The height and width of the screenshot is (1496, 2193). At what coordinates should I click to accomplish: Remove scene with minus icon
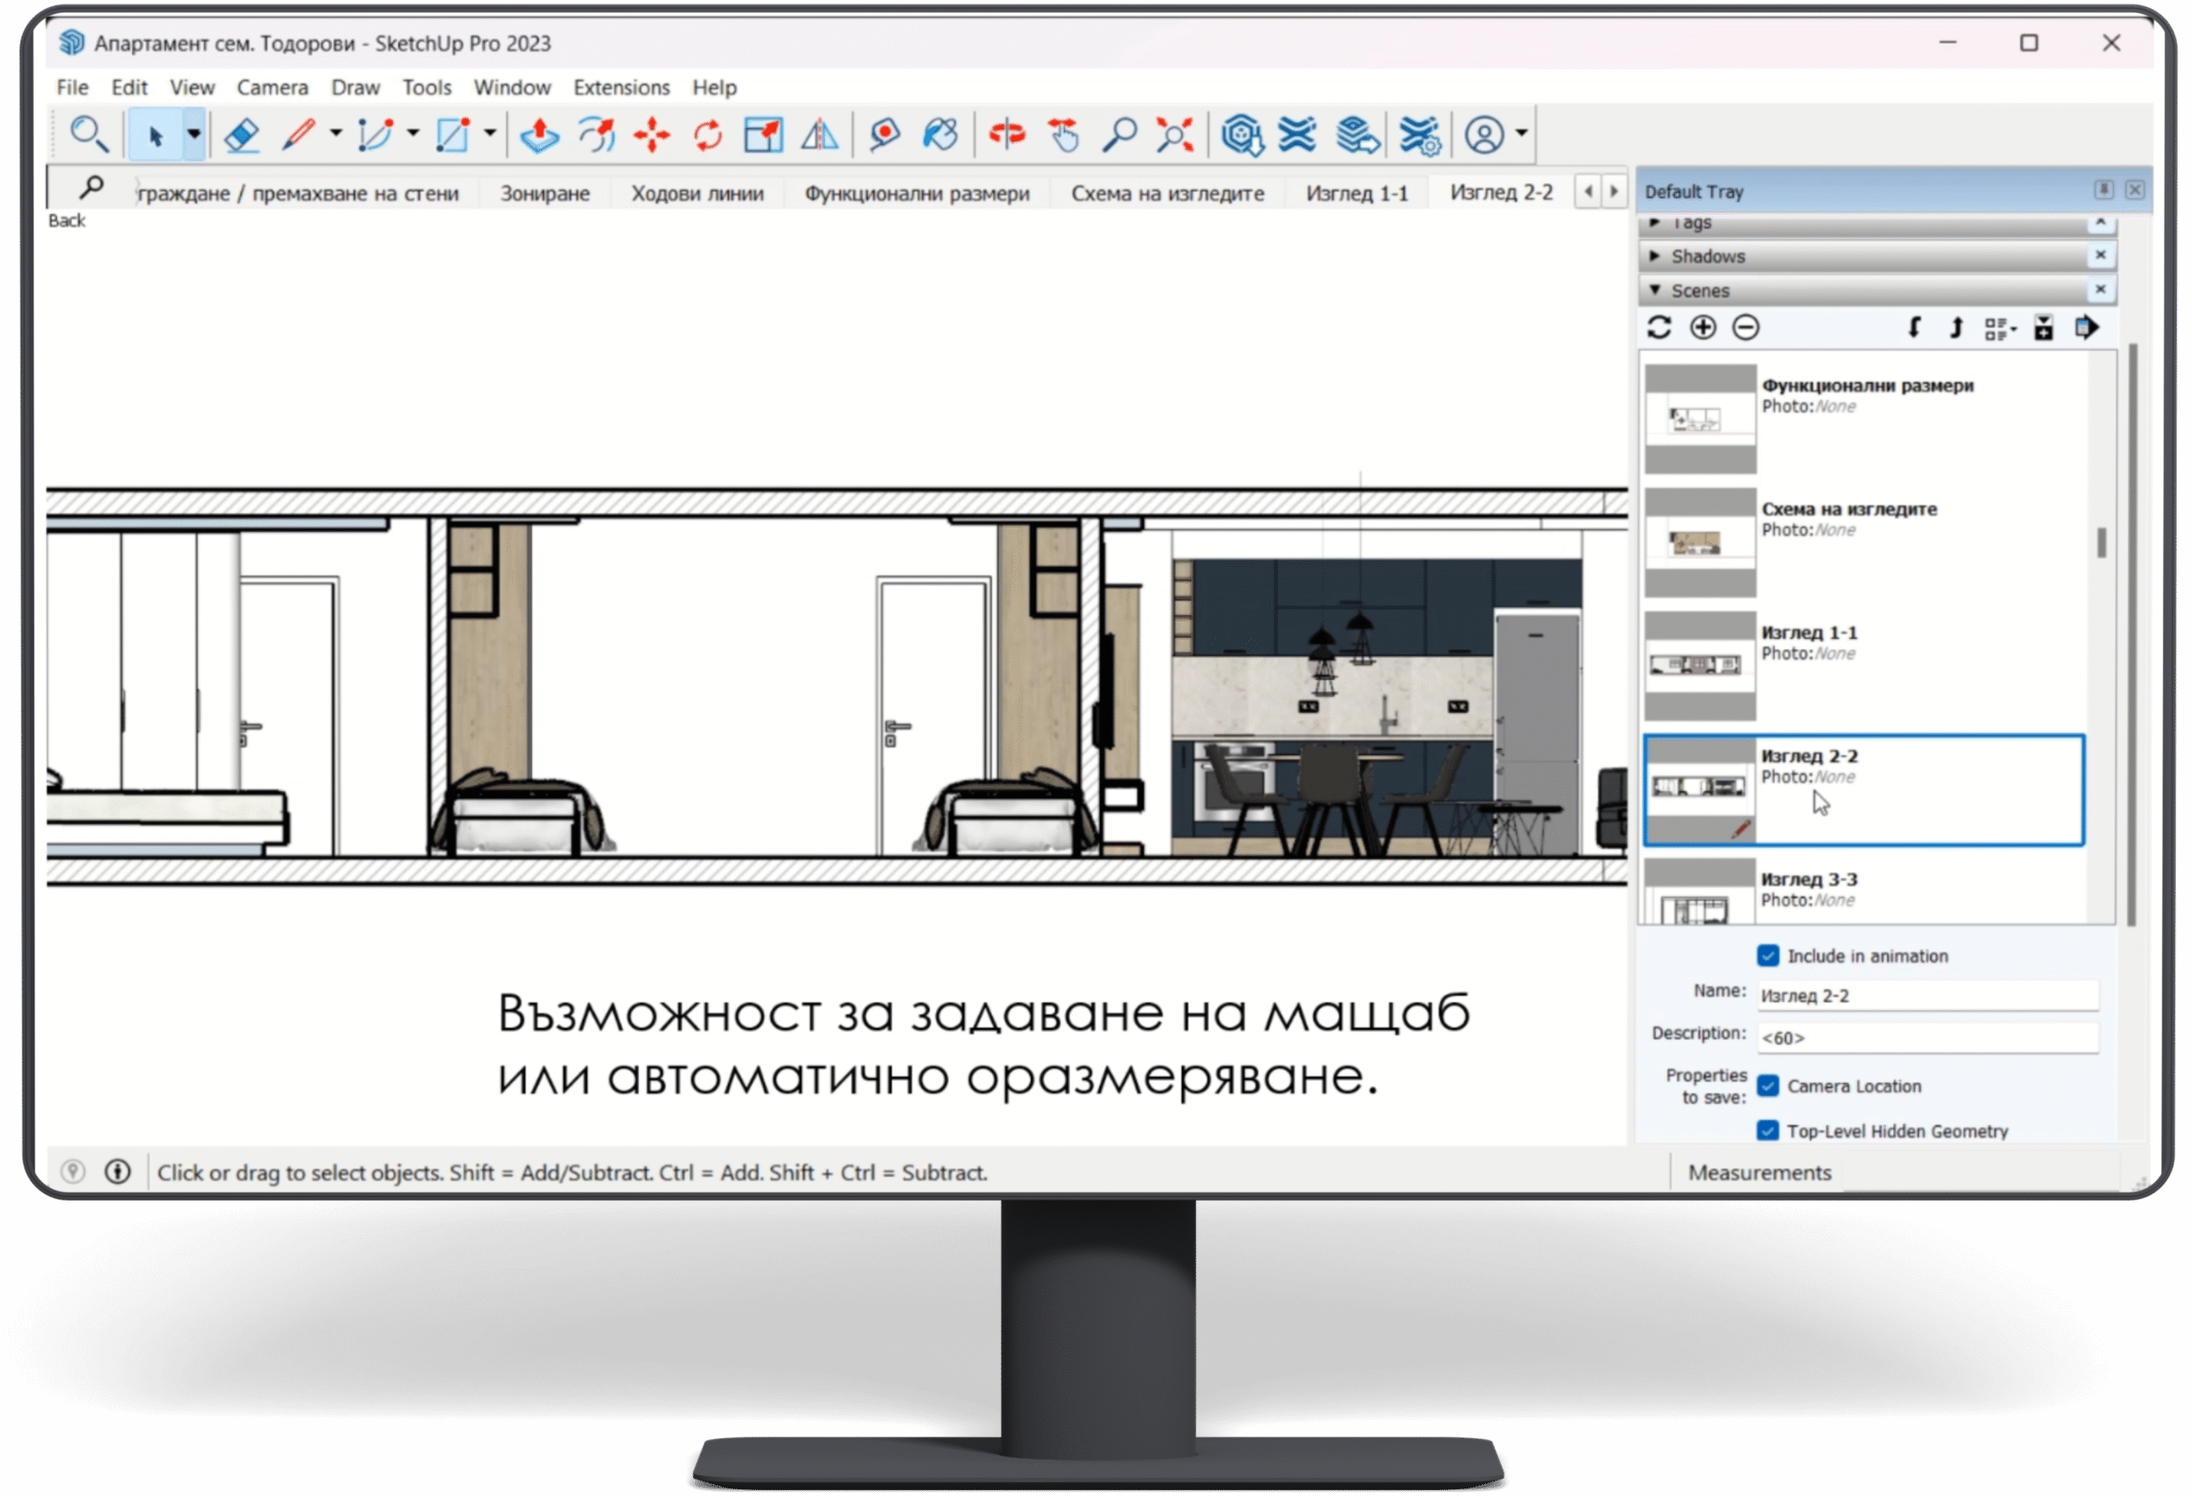[1746, 327]
